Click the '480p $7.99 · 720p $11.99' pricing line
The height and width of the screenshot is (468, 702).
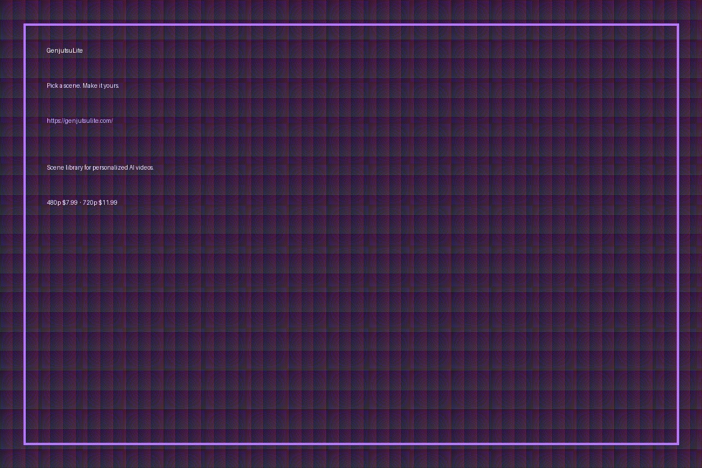click(82, 202)
